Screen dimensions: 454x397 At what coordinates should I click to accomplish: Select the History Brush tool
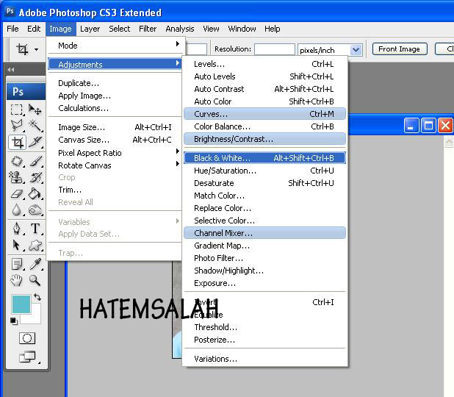(x=35, y=177)
